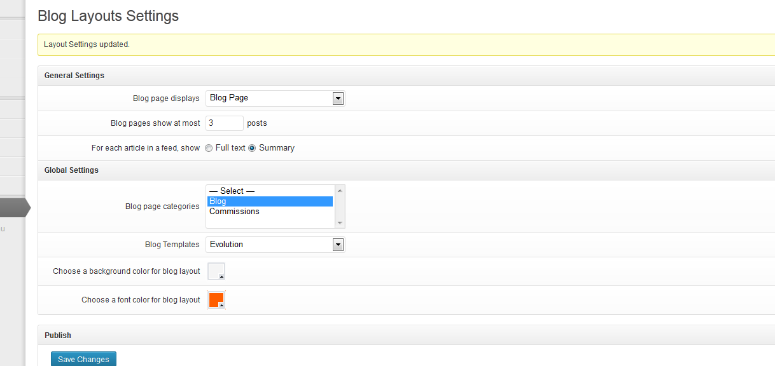Select Full text radio button
Viewport: 775px width, 366px height.
pos(209,148)
